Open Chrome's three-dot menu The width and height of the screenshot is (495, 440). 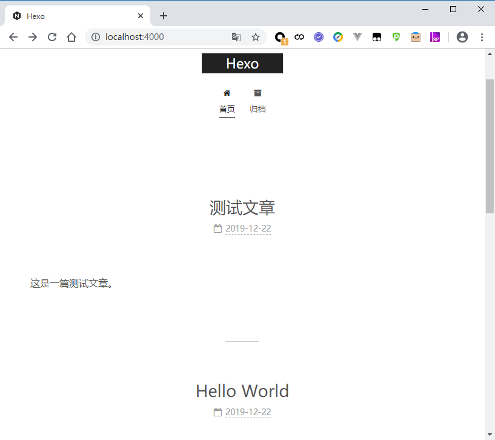(x=482, y=37)
